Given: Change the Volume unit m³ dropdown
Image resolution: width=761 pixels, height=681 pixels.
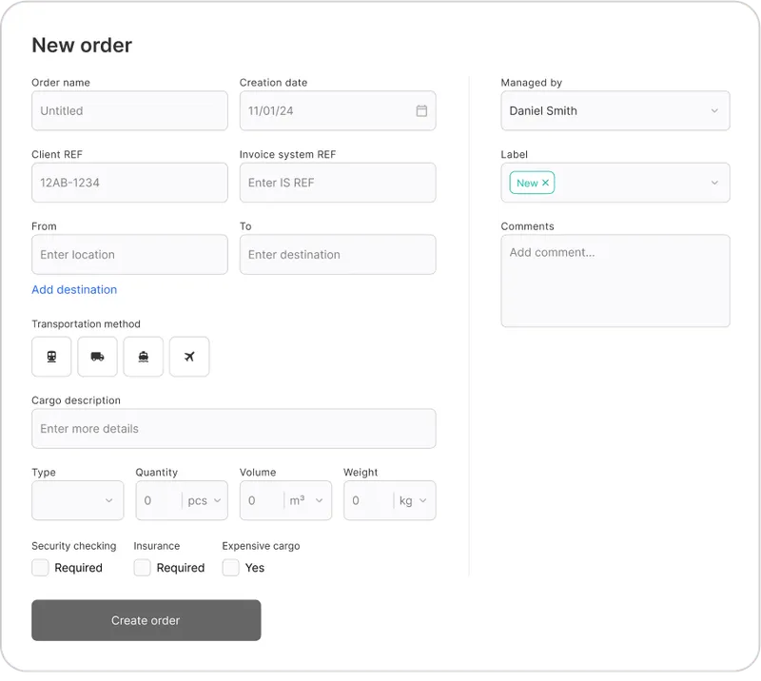Looking at the screenshot, I should [x=306, y=500].
